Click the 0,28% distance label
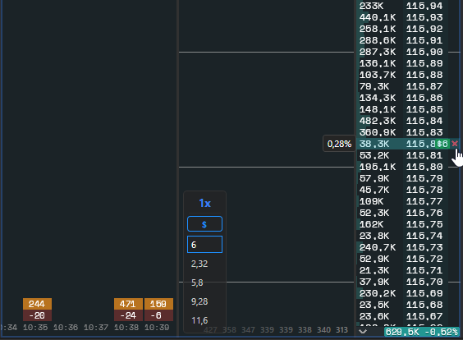Image resolution: width=463 pixels, height=340 pixels. pyautogui.click(x=339, y=144)
